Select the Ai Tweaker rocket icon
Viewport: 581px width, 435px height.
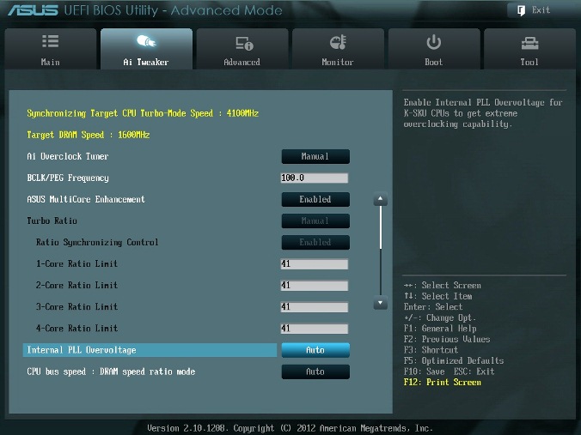click(146, 41)
